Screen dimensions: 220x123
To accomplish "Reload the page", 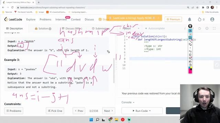I will click(x=12, y=8).
